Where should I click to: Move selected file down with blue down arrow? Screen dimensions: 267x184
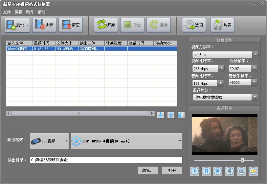point(161,115)
